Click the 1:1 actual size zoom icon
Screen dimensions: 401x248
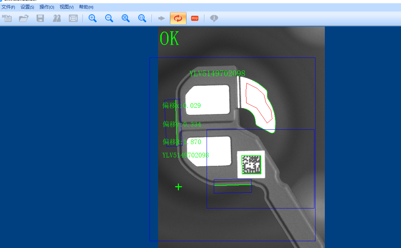(x=142, y=18)
